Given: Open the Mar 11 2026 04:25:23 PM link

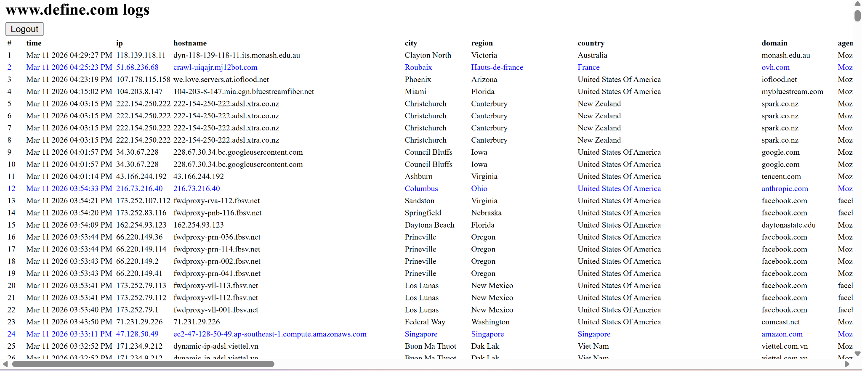Looking at the screenshot, I should [69, 67].
